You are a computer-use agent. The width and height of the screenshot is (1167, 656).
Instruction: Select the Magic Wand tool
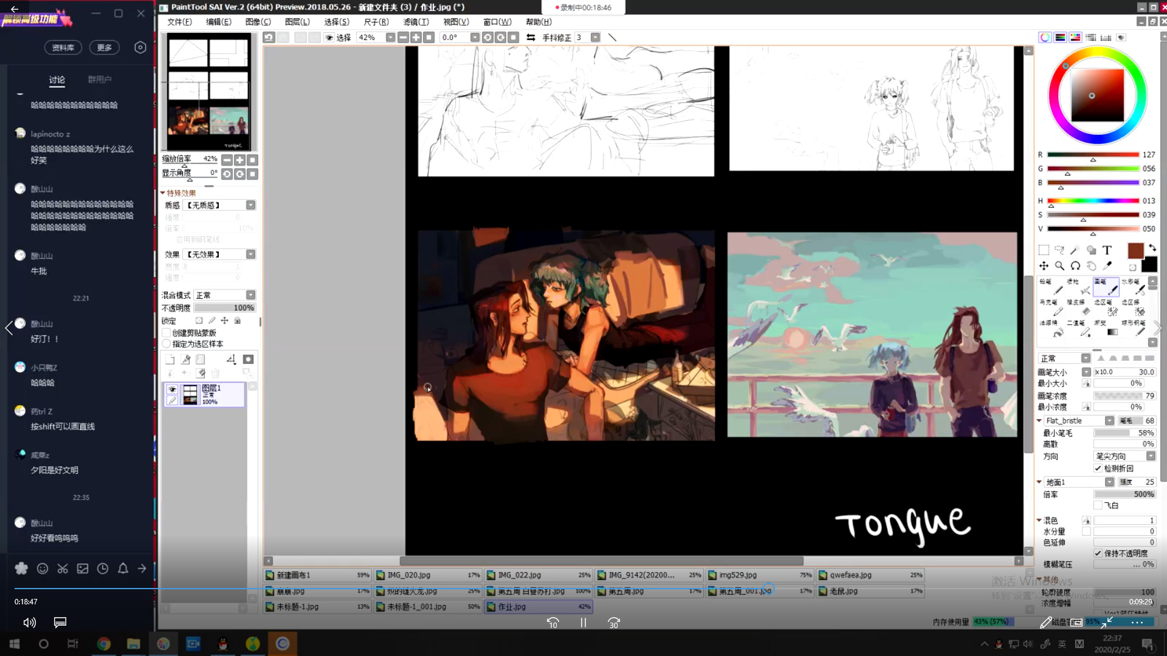(x=1075, y=250)
